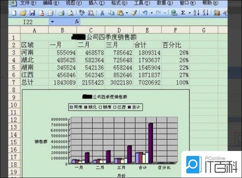
Task: Click the 区域 header cell
Action: pos(34,45)
